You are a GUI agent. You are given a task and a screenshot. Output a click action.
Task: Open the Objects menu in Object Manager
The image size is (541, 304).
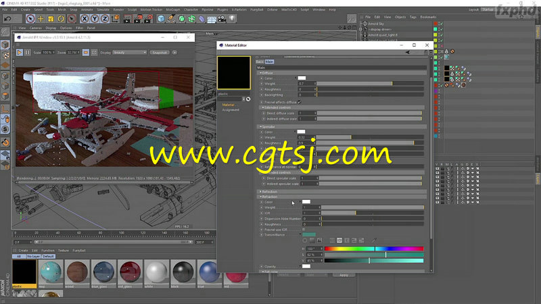coord(400,17)
